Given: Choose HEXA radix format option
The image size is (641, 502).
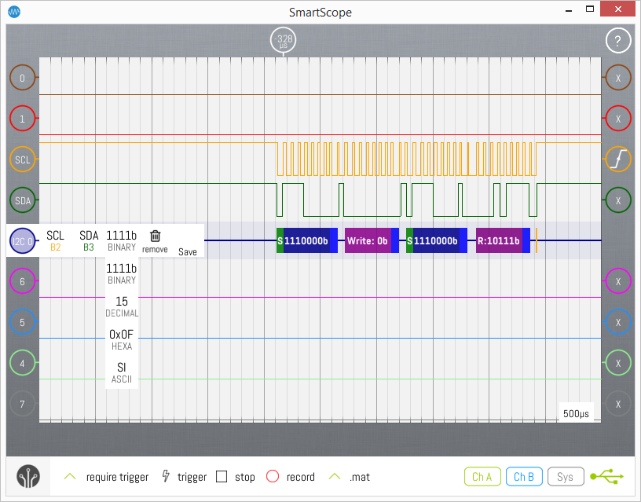Looking at the screenshot, I should click(122, 339).
